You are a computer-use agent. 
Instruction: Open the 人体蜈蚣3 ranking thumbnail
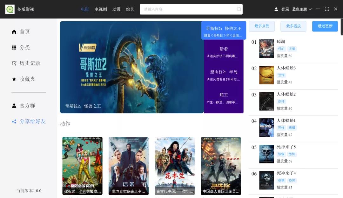tap(266, 75)
